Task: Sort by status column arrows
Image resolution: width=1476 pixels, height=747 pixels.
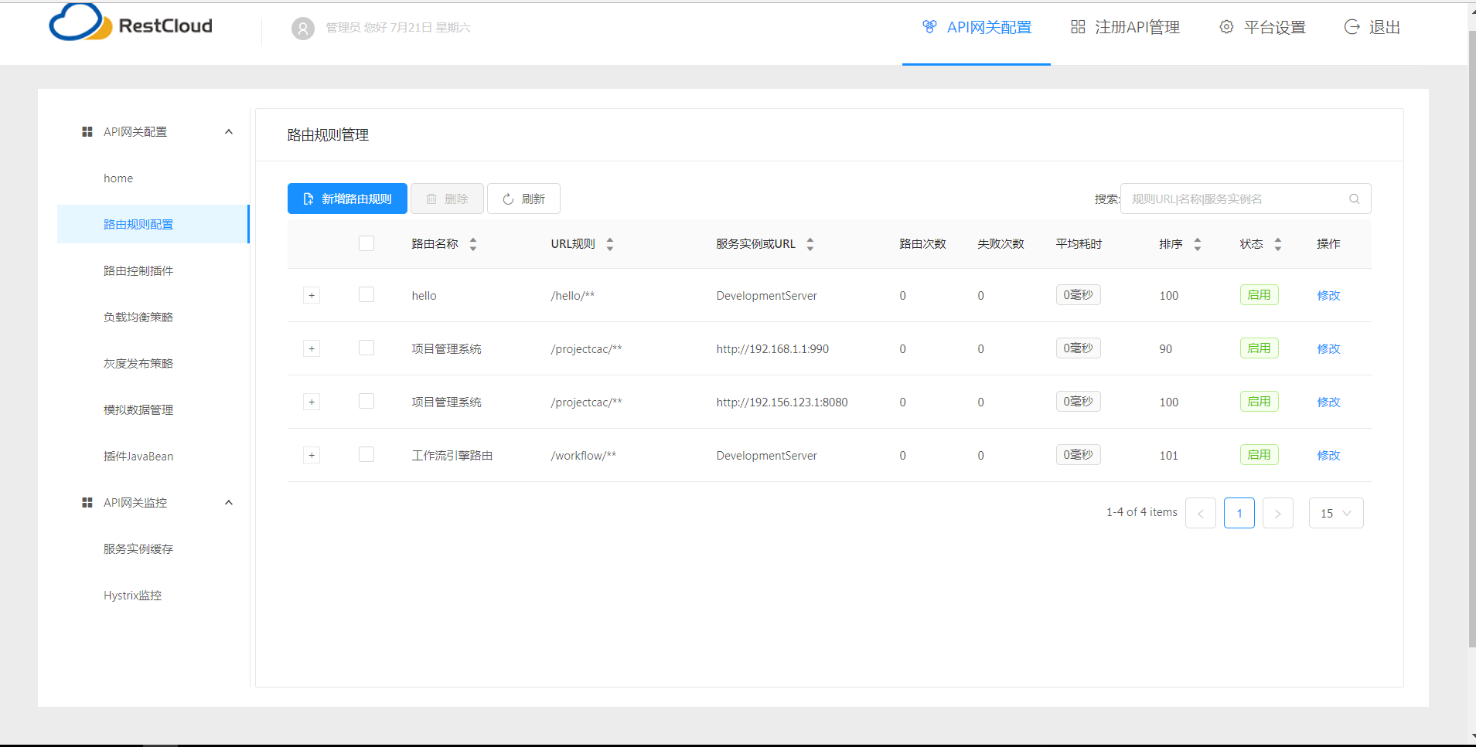Action: pyautogui.click(x=1278, y=244)
